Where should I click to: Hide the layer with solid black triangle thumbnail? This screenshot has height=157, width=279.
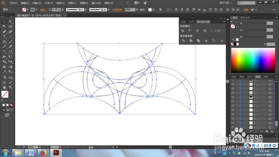233,97
